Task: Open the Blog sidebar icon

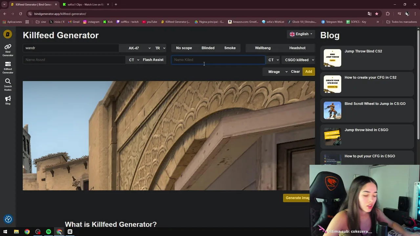Action: pyautogui.click(x=8, y=100)
